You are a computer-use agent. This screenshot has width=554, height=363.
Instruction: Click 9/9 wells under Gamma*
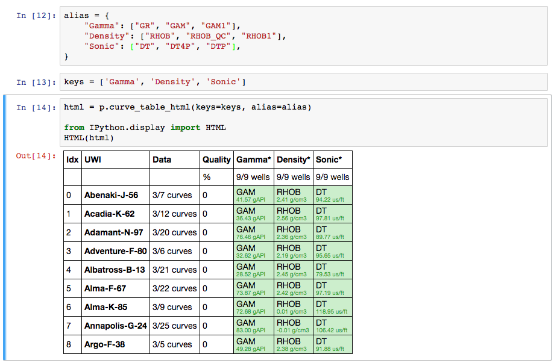[254, 177]
